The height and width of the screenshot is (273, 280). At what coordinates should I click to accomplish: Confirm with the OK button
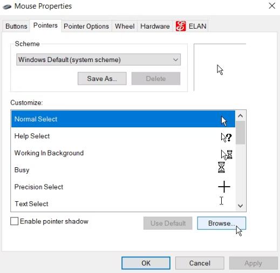[146, 263]
